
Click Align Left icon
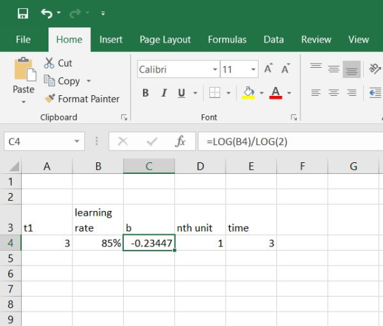click(316, 92)
